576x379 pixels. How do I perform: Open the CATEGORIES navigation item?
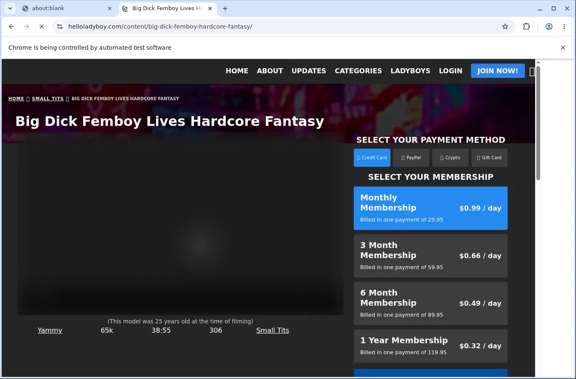click(x=358, y=71)
